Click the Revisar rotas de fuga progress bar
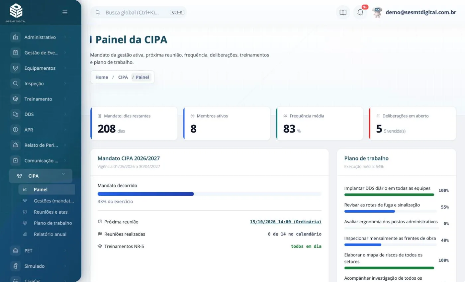 click(x=391, y=211)
